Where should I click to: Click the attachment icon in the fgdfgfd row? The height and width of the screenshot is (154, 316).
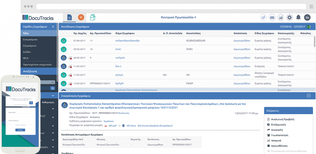point(70,83)
